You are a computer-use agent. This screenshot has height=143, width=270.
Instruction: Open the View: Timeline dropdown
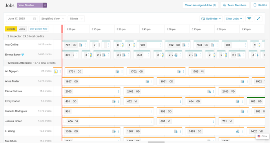point(32,5)
